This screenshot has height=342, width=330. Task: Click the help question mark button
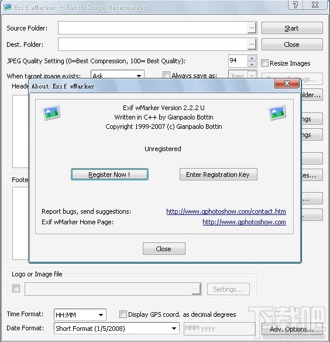pos(295,5)
